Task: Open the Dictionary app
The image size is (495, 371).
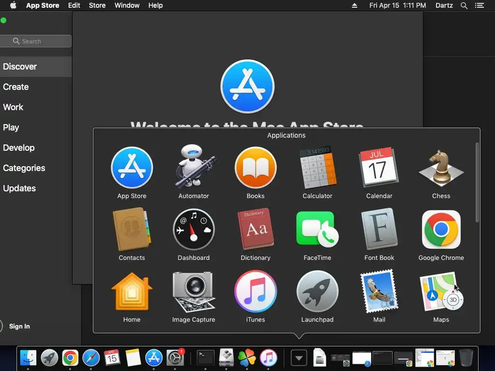Action: pyautogui.click(x=256, y=229)
